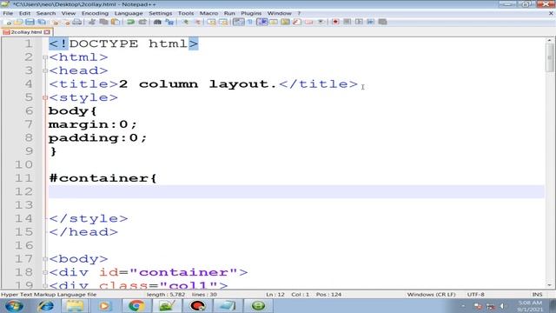Image resolution: width=556 pixels, height=313 pixels.
Task: Open the Edit menu
Action: pos(24,13)
